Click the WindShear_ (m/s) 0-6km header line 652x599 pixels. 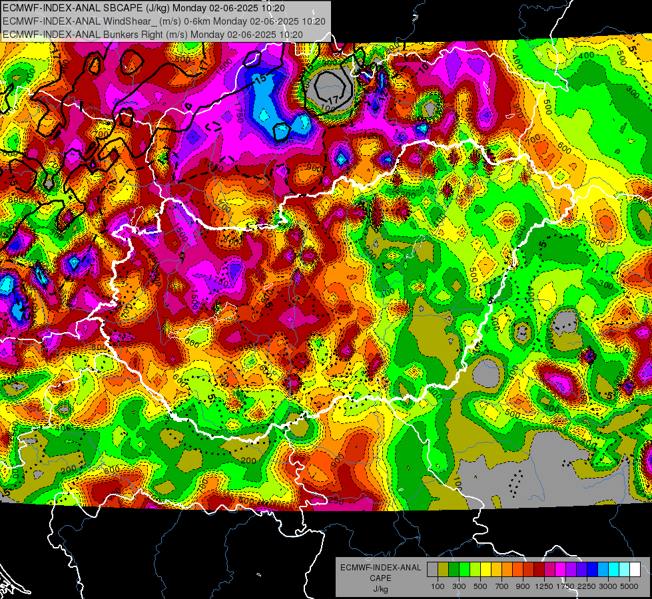click(164, 21)
